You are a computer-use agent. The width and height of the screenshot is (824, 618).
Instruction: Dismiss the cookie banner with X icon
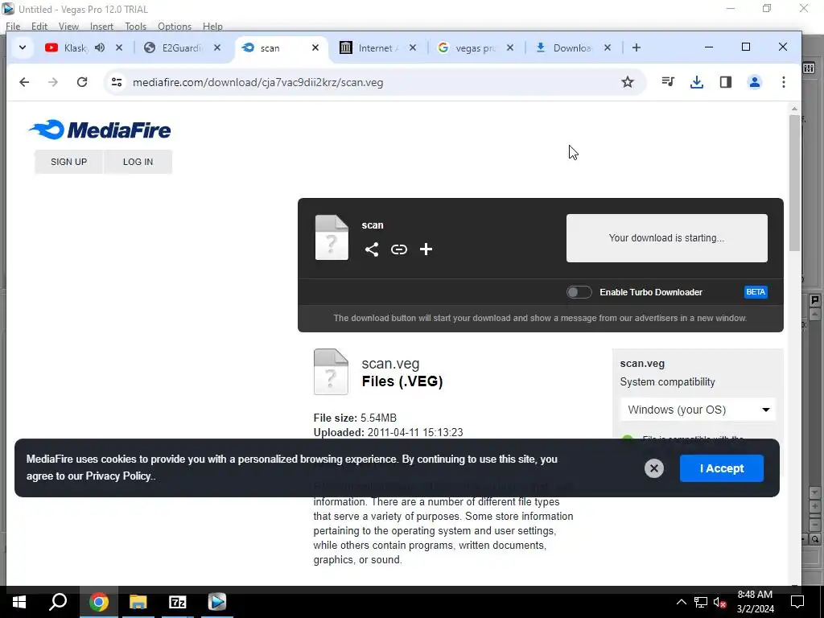653,468
